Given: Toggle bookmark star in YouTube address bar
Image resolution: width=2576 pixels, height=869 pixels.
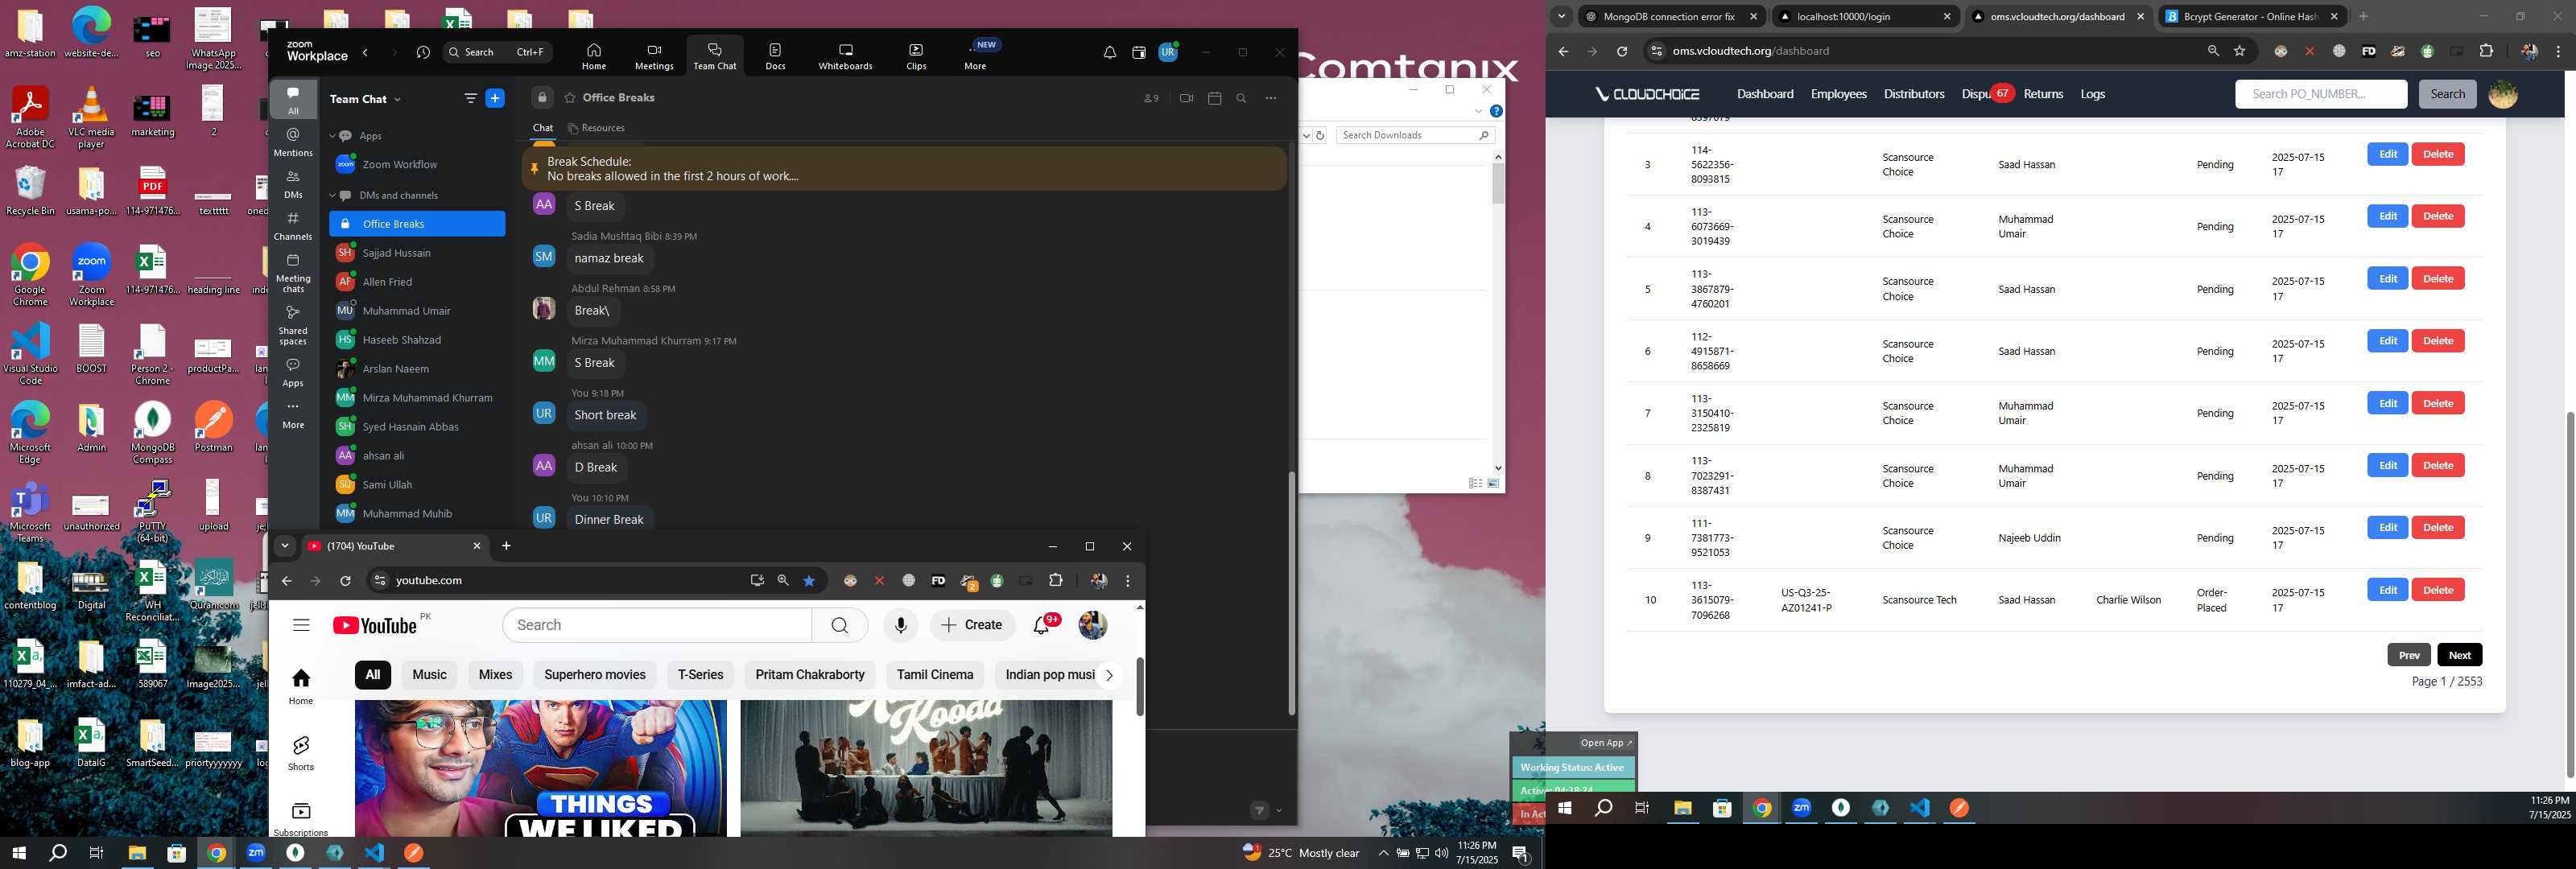Looking at the screenshot, I should pos(809,581).
